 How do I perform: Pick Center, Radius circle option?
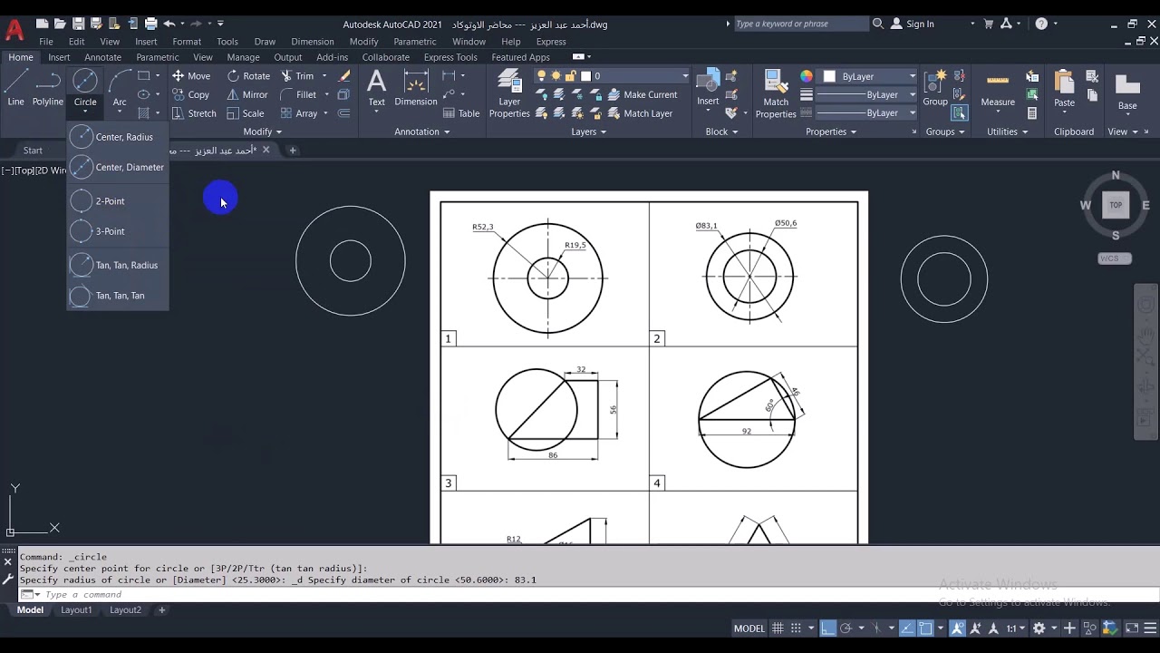(x=118, y=137)
